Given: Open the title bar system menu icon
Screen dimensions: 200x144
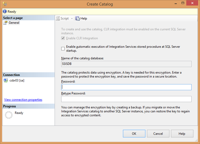Looking at the screenshot, I should (x=4, y=4).
